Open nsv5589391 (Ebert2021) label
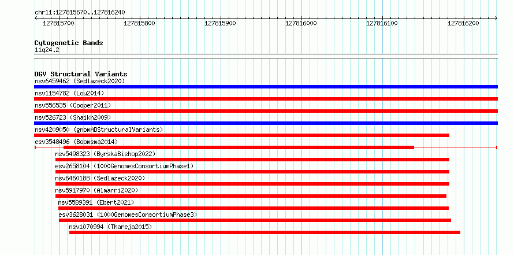This screenshot has width=514, height=255. coord(96,202)
